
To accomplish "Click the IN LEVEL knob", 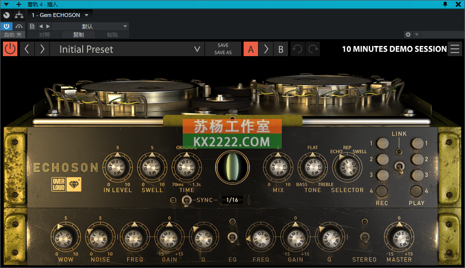I will 117,167.
